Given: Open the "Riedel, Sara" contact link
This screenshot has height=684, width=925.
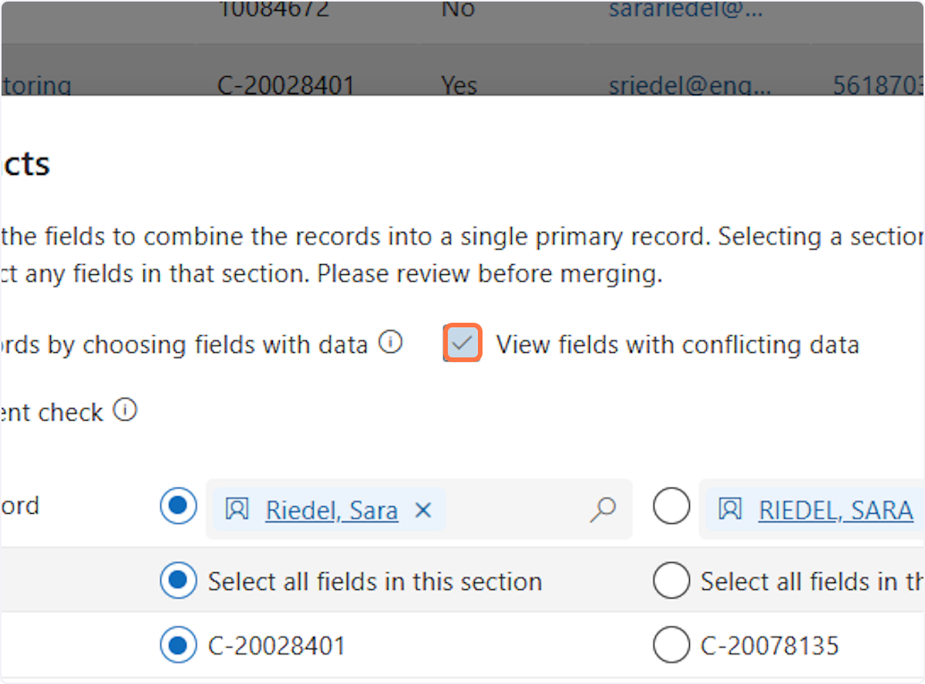Looking at the screenshot, I should pos(331,510).
